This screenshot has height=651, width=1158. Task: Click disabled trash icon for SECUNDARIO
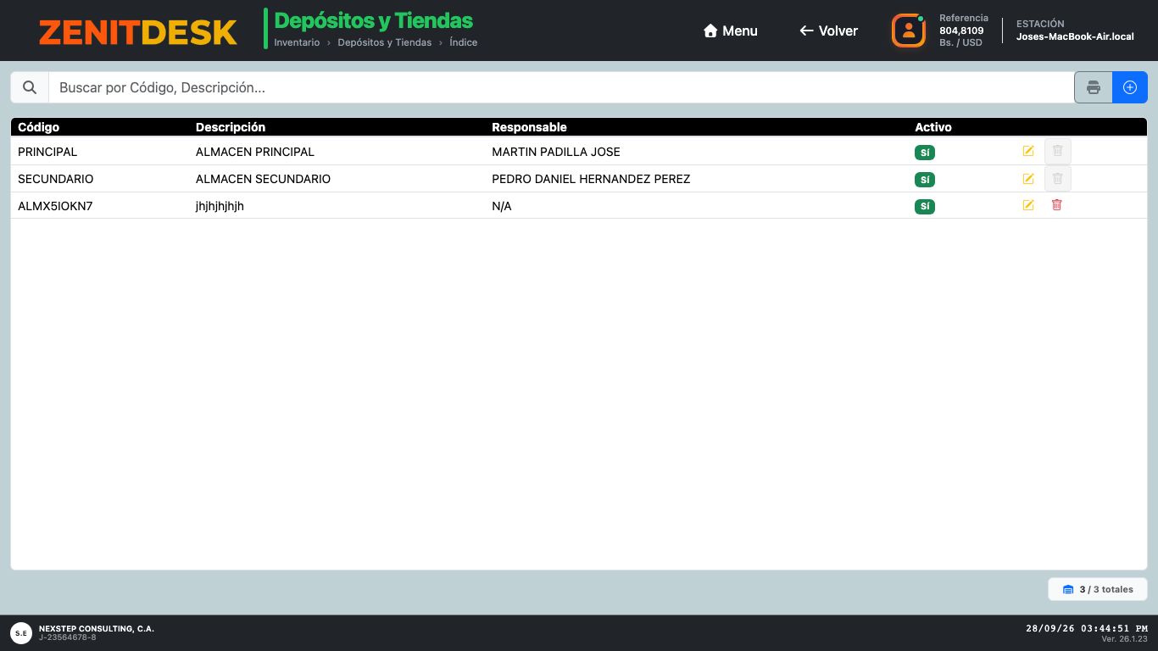(1058, 178)
